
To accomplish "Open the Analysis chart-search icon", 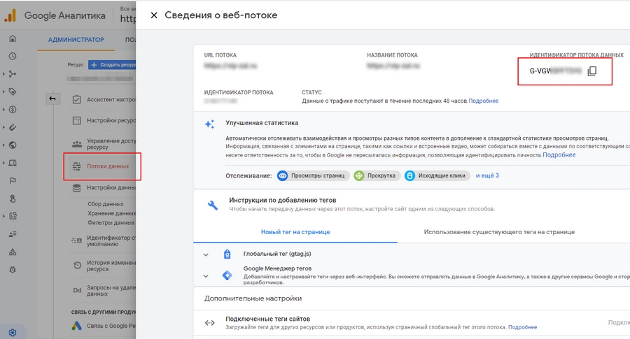I will point(13,216).
